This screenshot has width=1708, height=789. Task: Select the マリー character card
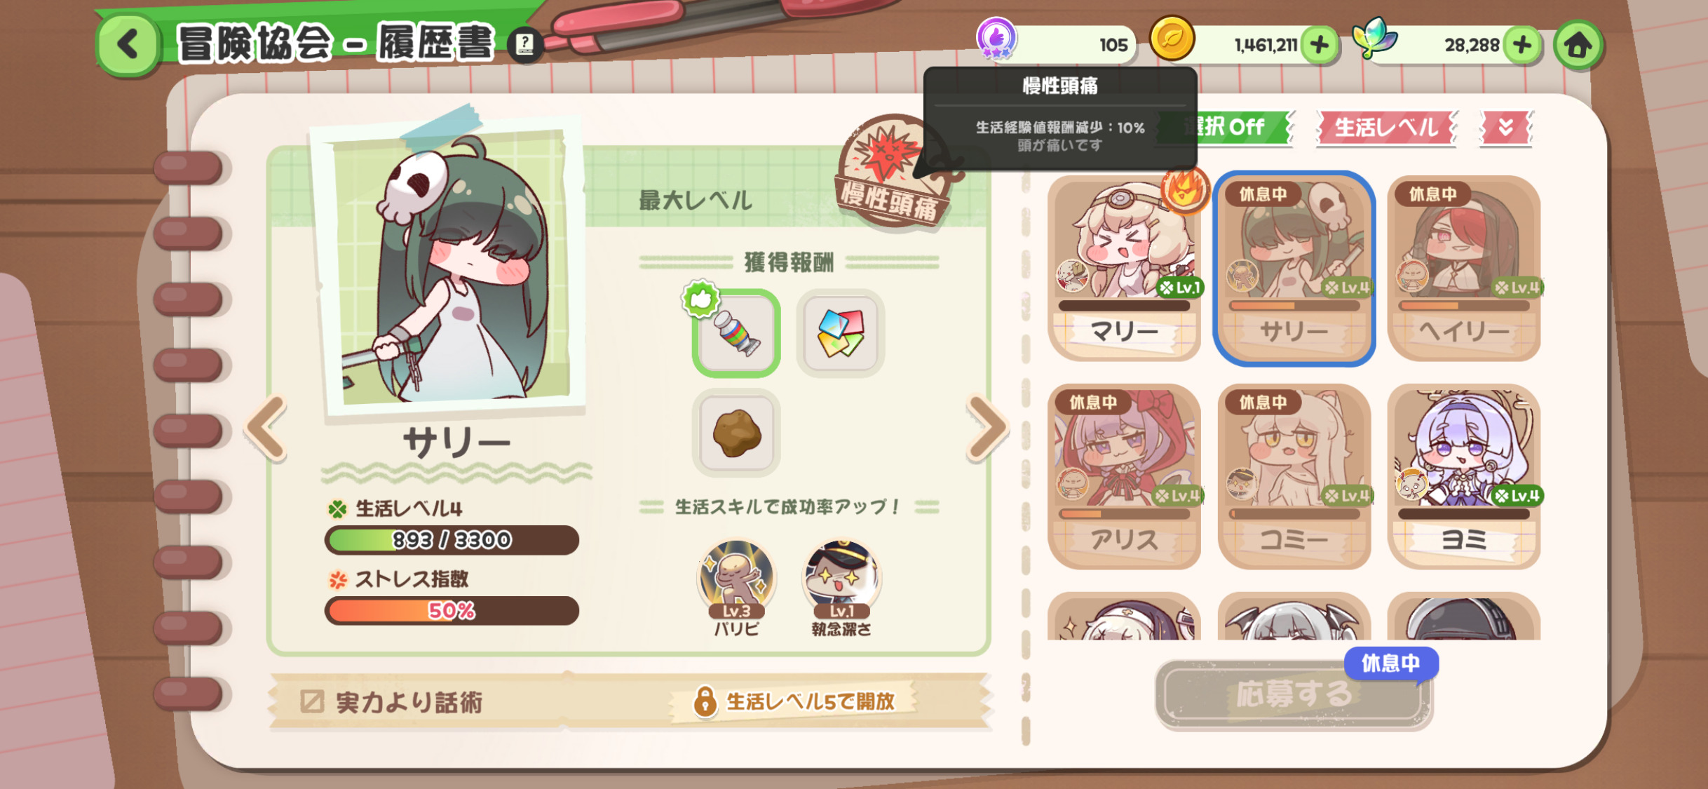click(1124, 268)
